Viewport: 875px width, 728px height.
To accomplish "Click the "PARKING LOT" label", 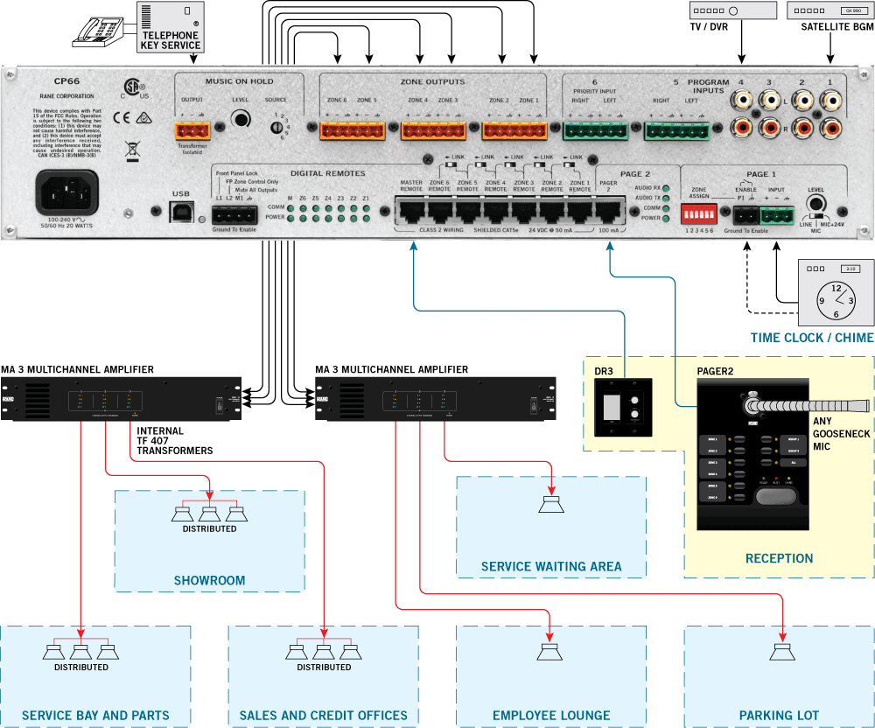I will [x=779, y=716].
